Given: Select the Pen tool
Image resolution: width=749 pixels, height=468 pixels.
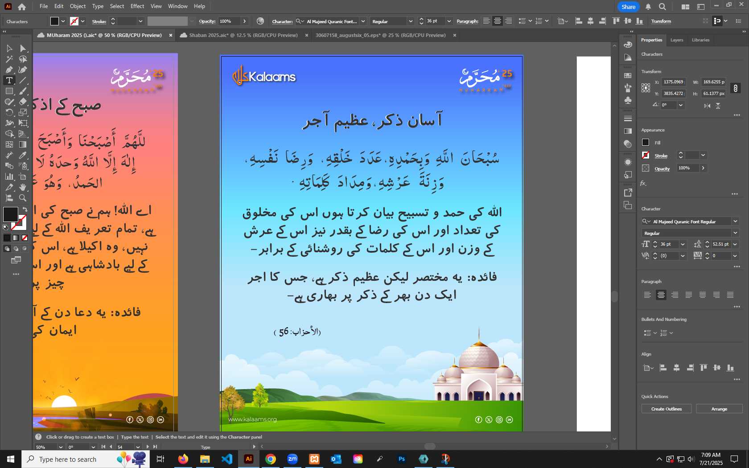Looking at the screenshot, I should tap(9, 70).
